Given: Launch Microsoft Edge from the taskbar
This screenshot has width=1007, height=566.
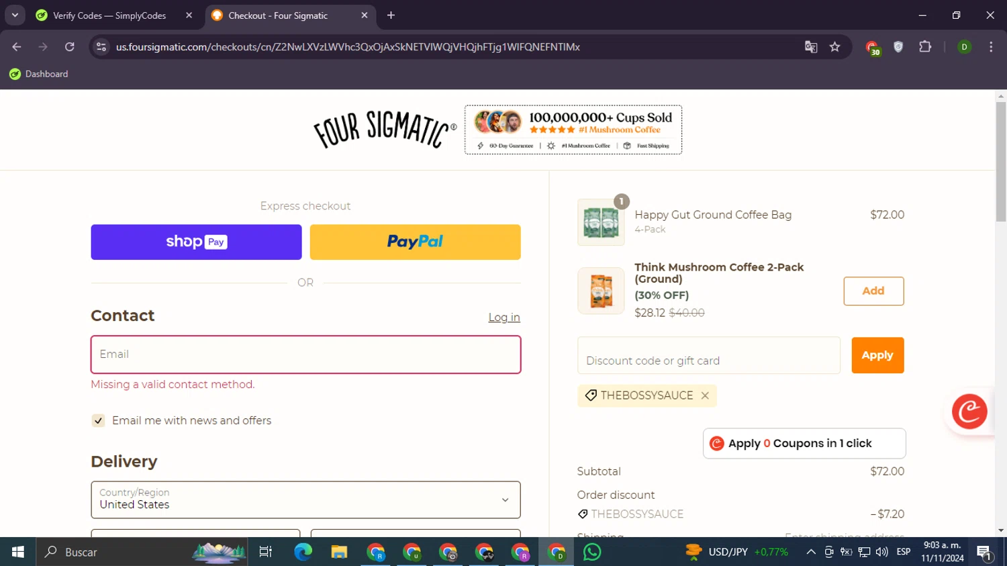Looking at the screenshot, I should pos(303,552).
